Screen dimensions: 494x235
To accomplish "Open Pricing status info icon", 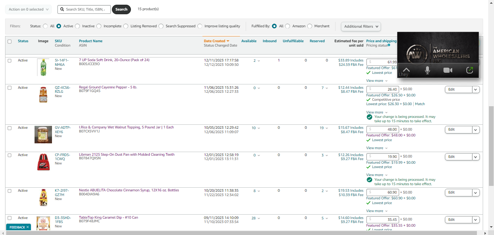I will point(389,45).
